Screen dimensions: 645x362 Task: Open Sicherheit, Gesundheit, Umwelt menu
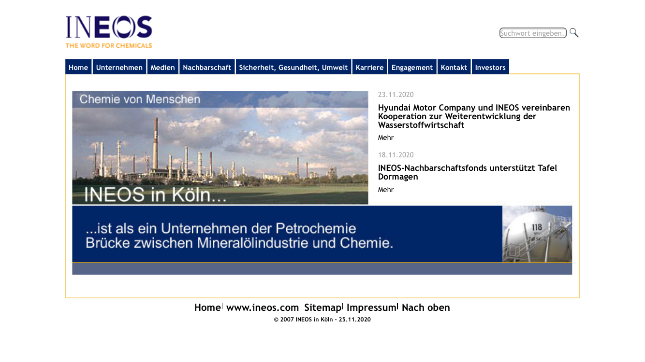(x=293, y=67)
